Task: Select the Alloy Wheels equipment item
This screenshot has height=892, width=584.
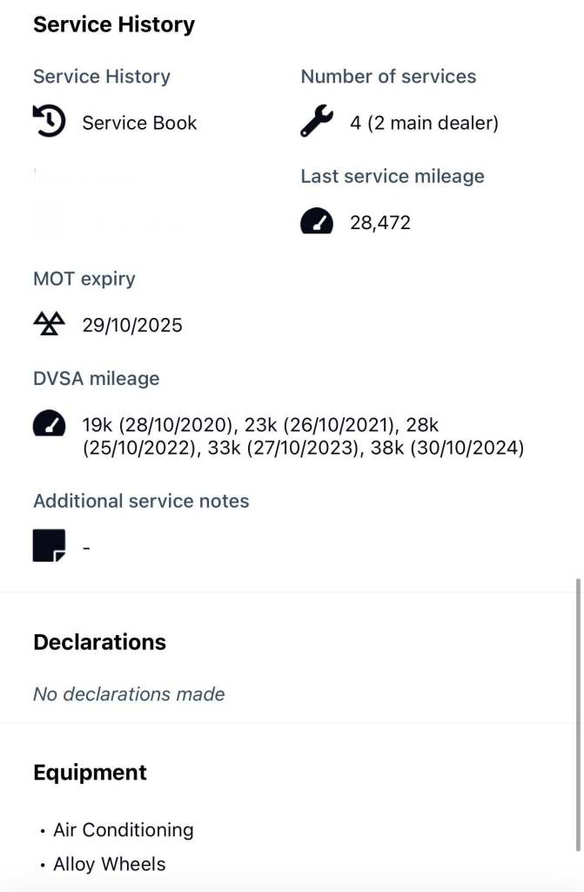Action: [109, 864]
